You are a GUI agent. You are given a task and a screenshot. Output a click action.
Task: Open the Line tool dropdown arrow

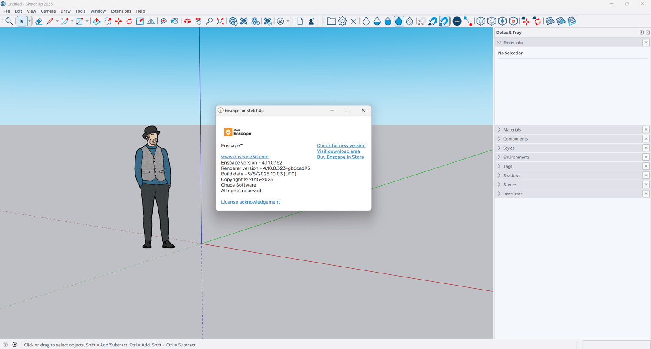pos(57,21)
